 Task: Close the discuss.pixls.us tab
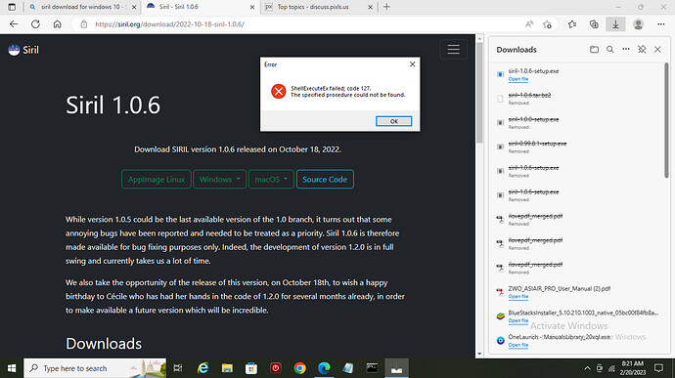click(370, 7)
